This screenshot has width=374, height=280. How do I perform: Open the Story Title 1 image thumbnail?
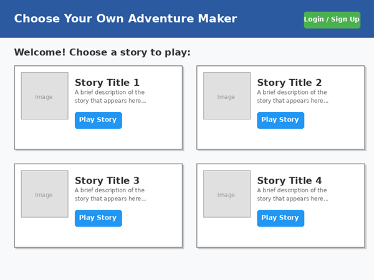pyautogui.click(x=44, y=96)
